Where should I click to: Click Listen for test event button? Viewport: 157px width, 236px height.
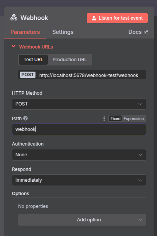(x=117, y=18)
